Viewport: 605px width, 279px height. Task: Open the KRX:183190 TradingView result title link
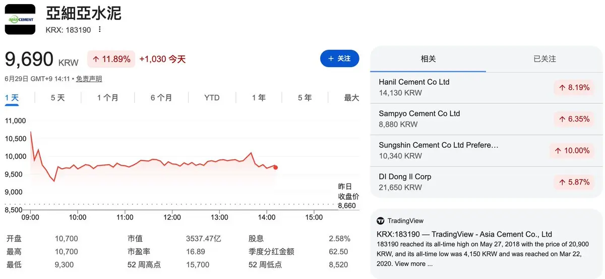tap(464, 234)
